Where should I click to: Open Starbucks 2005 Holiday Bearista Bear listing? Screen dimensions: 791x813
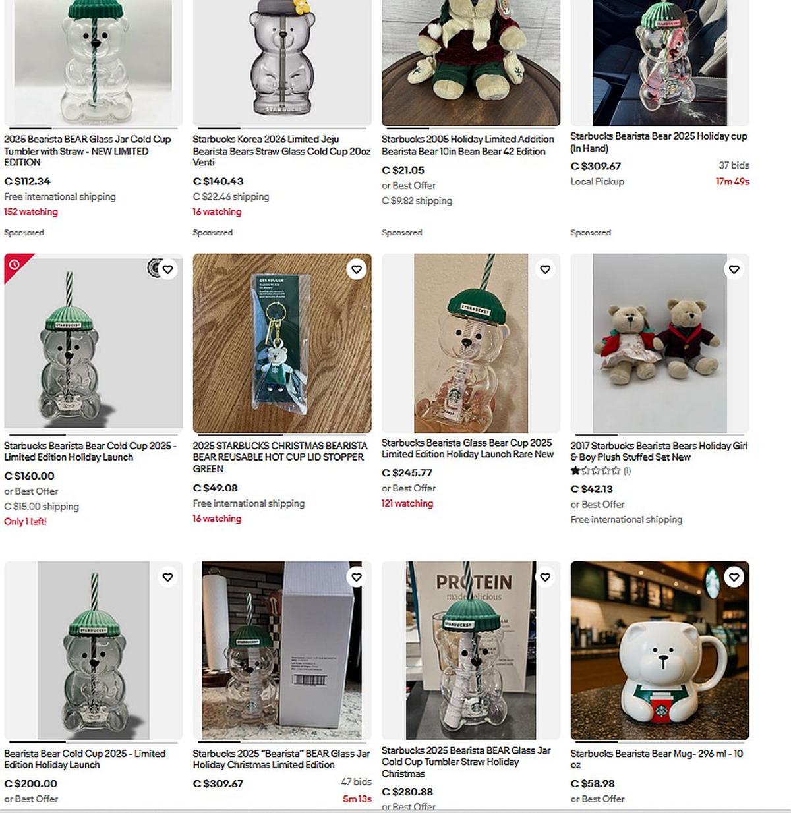(x=467, y=145)
